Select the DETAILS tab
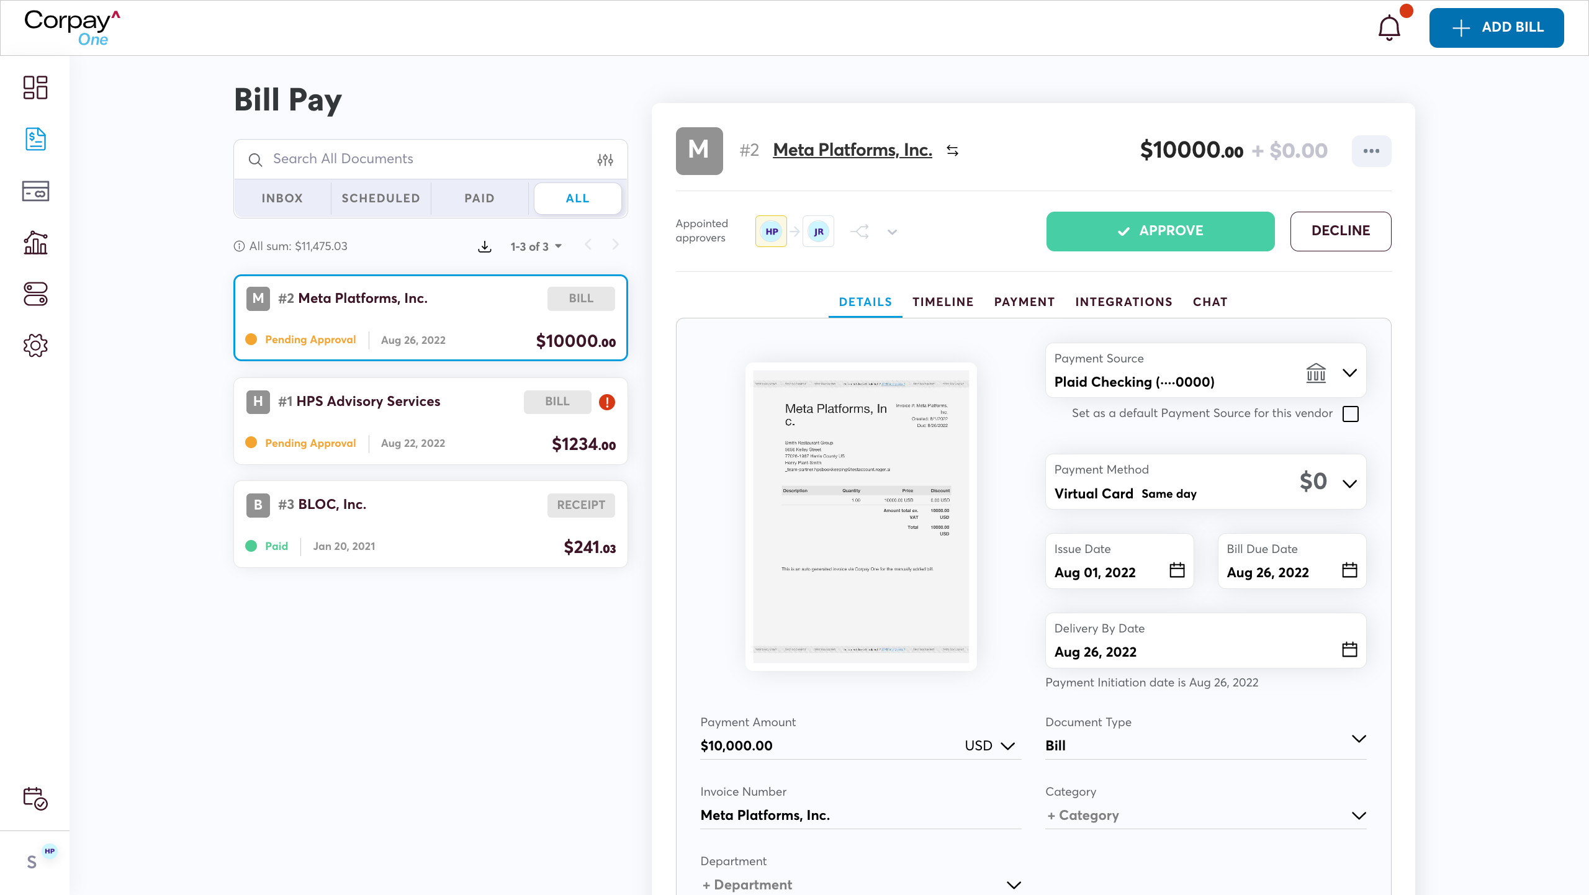The height and width of the screenshot is (895, 1589). [x=865, y=302]
